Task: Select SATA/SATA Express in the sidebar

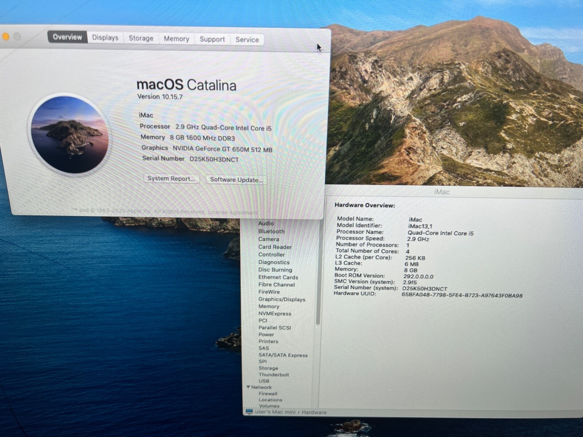Action: (283, 355)
